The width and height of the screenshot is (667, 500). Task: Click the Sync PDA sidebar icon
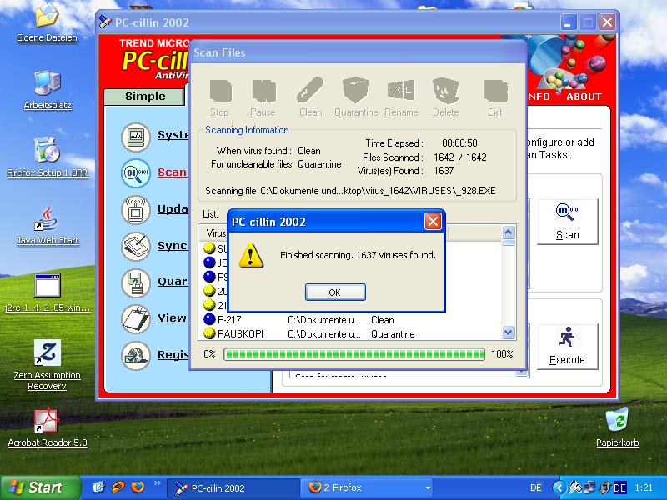point(136,246)
